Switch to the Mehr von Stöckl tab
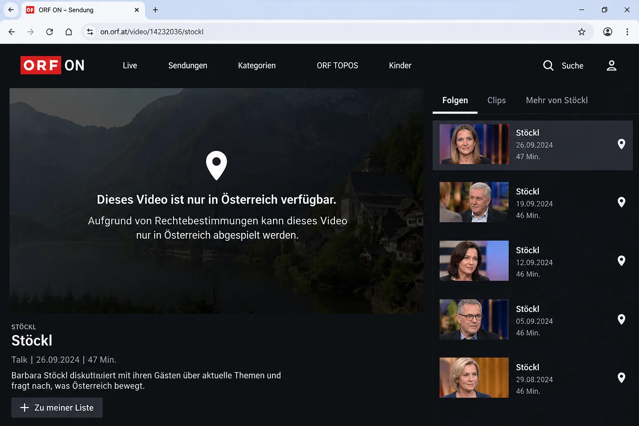 [557, 100]
